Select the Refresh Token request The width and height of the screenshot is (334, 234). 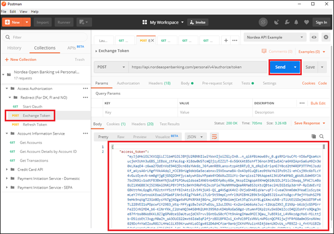[x=35, y=124]
